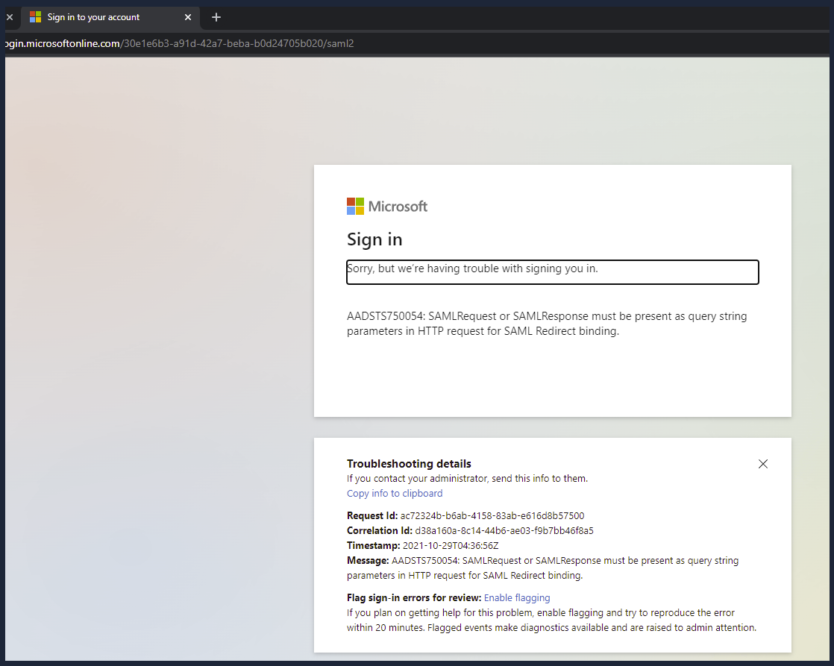Click the 'Enable flagging' link
Screen dimensions: 834x666
(x=517, y=598)
